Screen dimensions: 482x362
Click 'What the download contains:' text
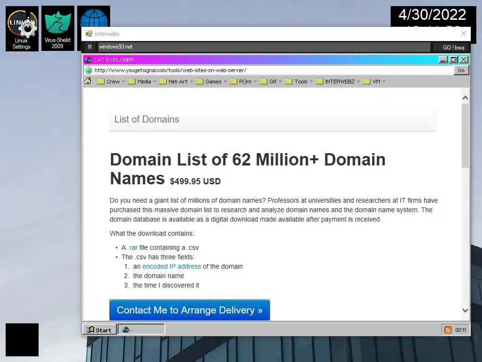[152, 233]
